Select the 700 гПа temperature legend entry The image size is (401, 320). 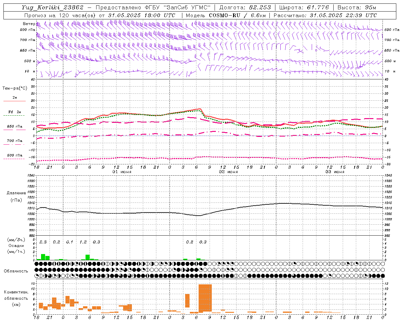(15, 141)
